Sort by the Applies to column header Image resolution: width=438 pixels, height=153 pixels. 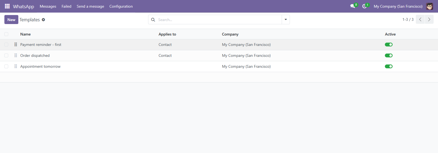click(167, 34)
